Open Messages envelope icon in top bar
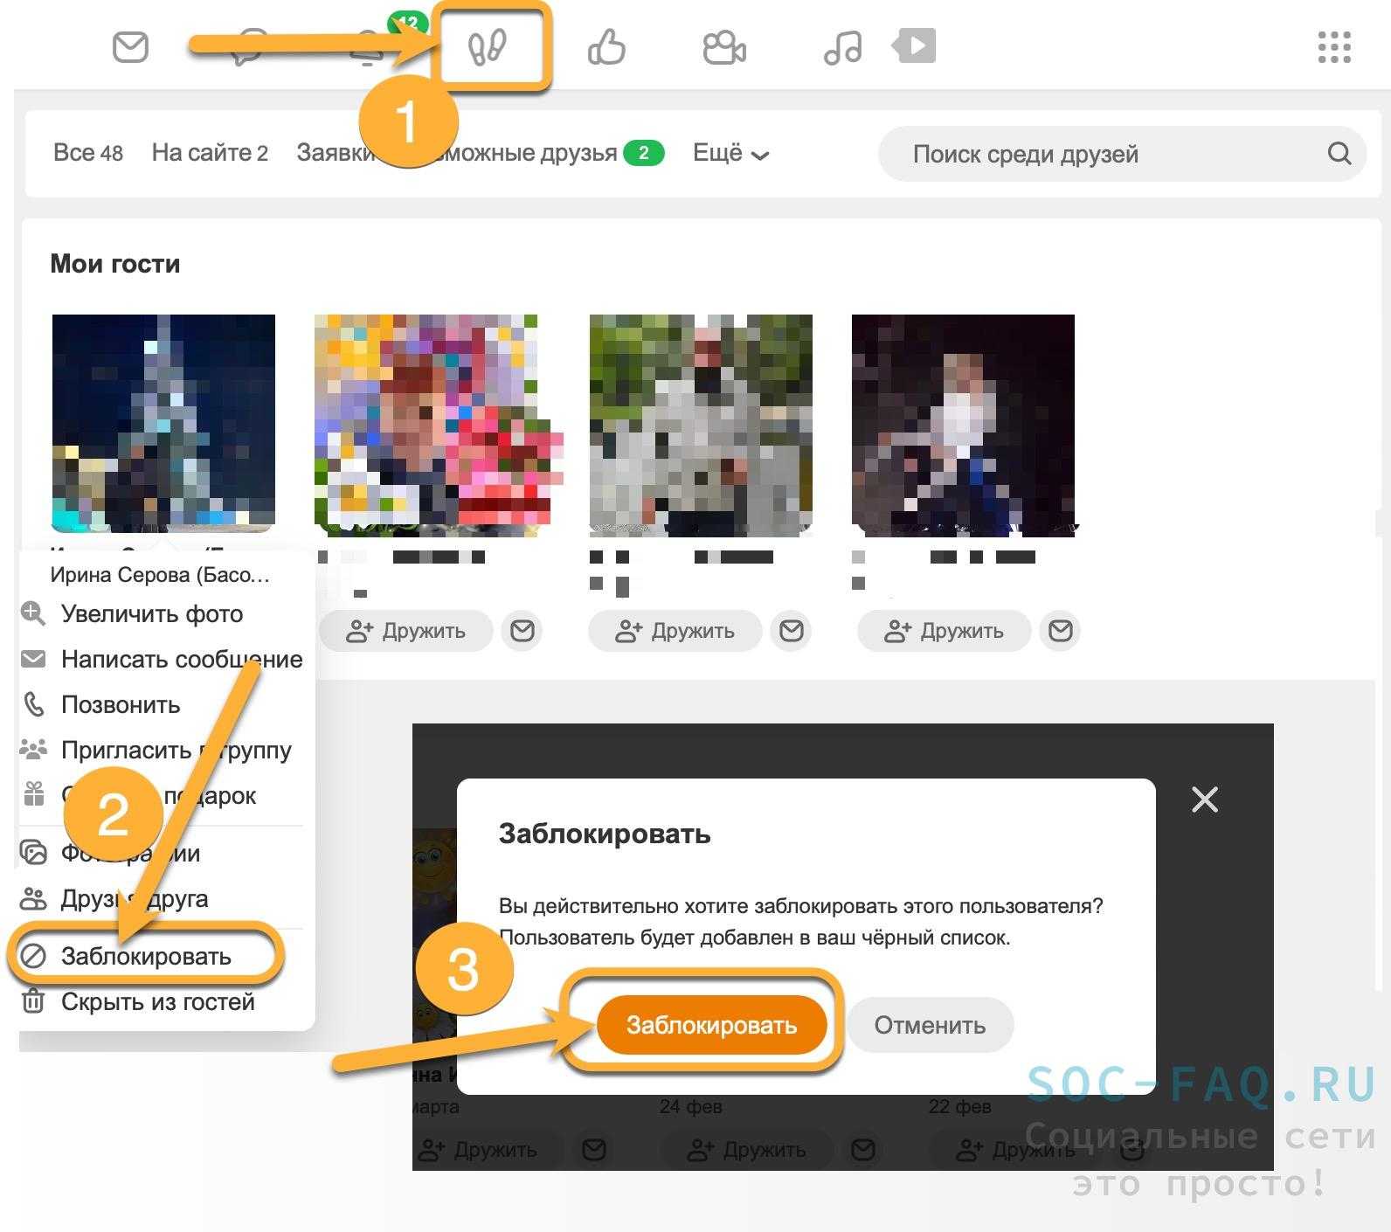Screen dimensions: 1391x1232 [x=130, y=46]
